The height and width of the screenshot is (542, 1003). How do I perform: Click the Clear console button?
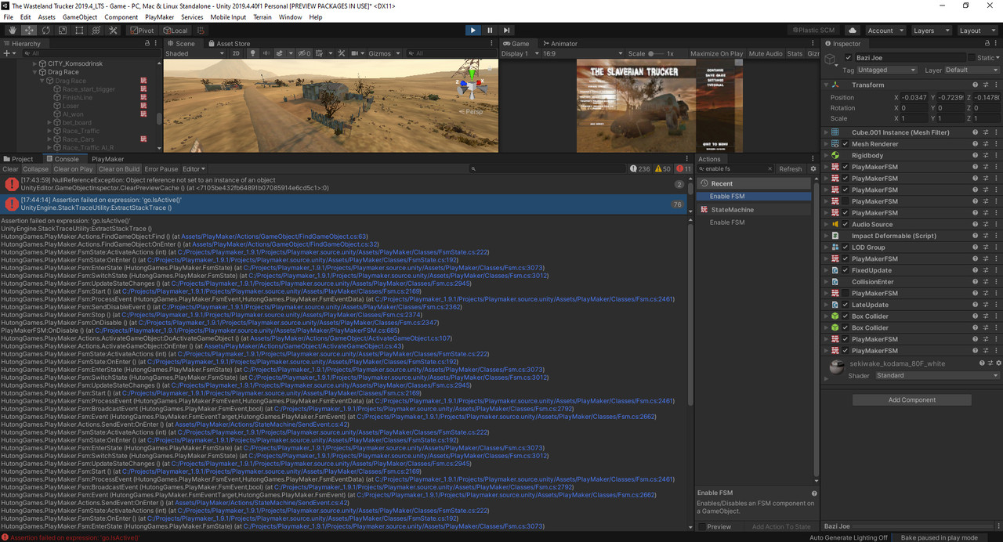[x=10, y=169]
